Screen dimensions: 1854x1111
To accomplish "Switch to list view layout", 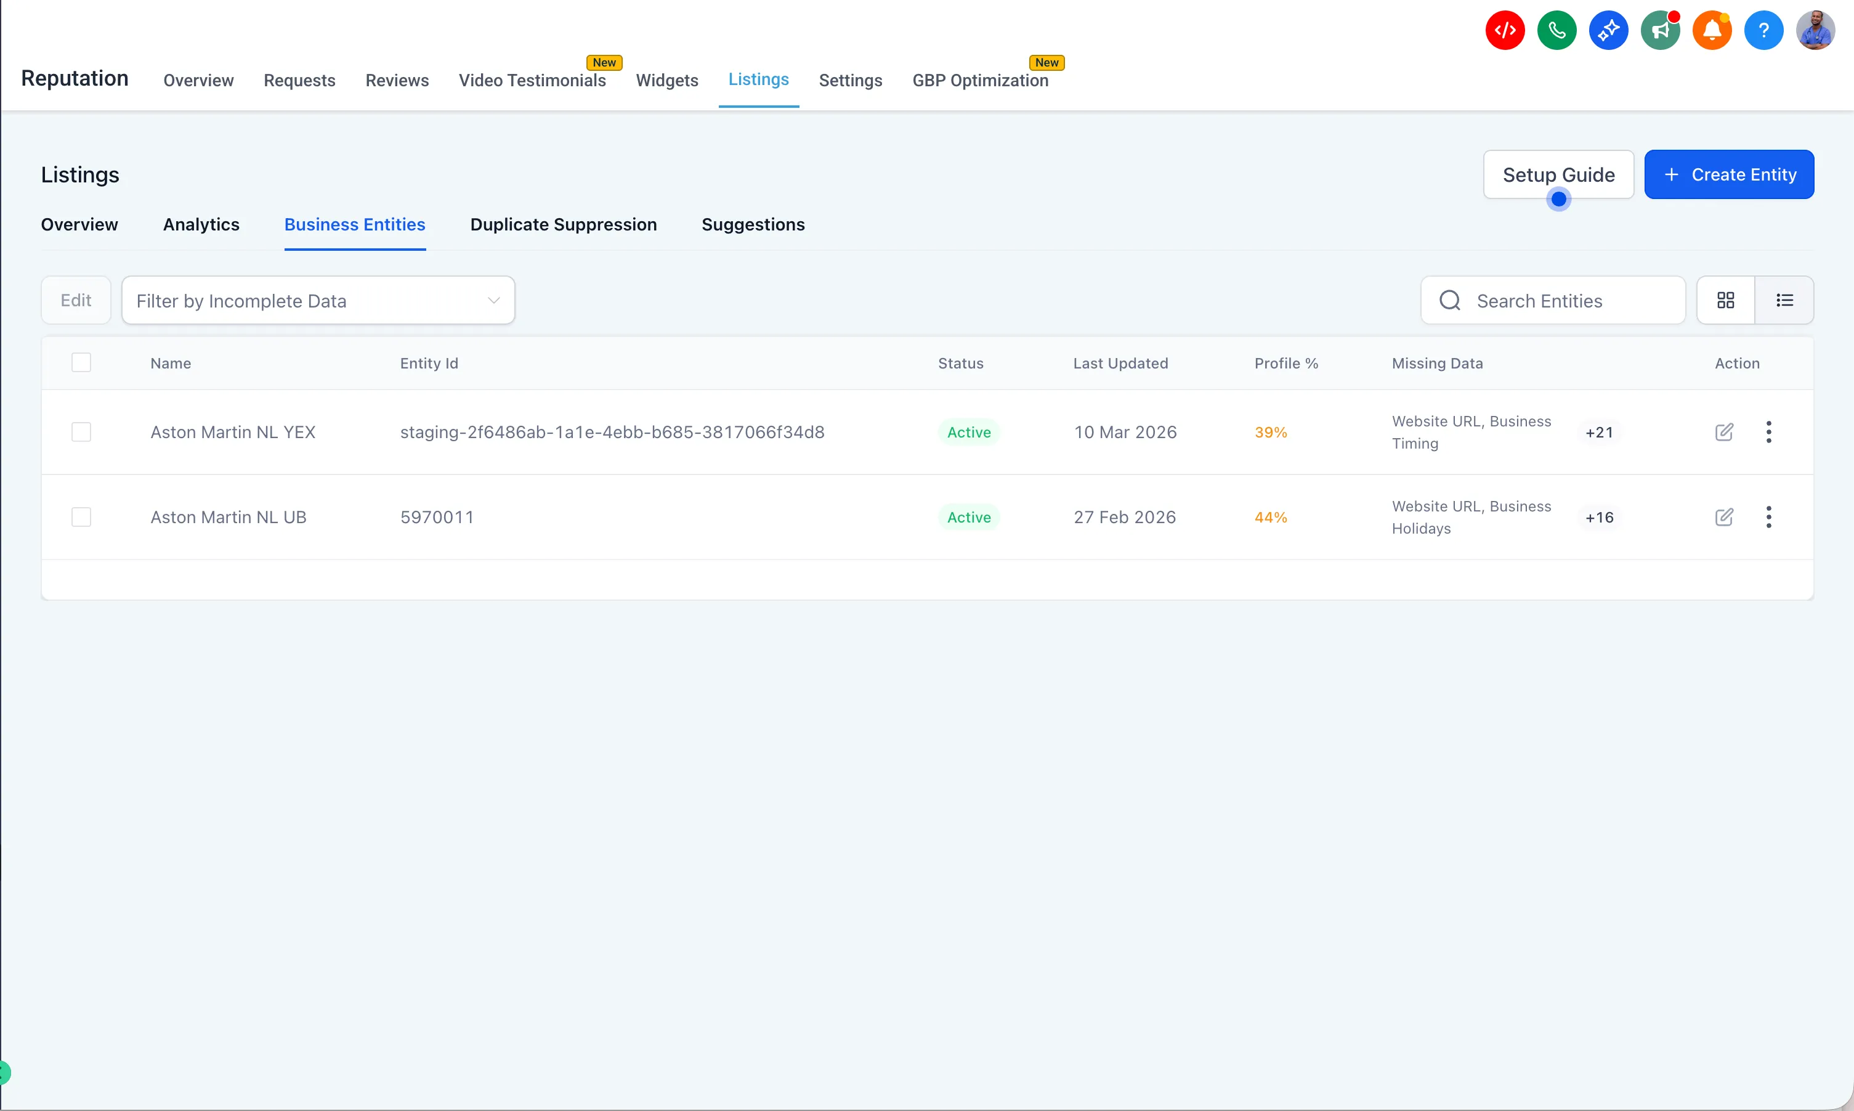I will coord(1784,300).
